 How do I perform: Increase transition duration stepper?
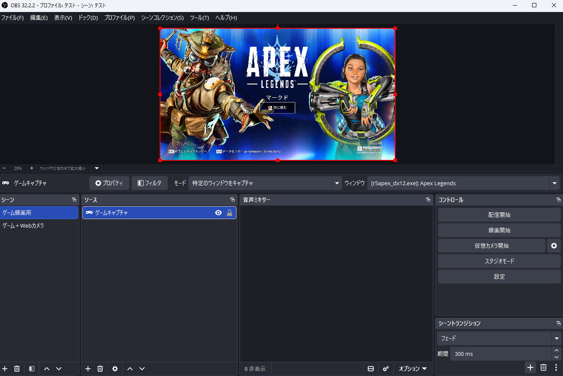[557, 350]
